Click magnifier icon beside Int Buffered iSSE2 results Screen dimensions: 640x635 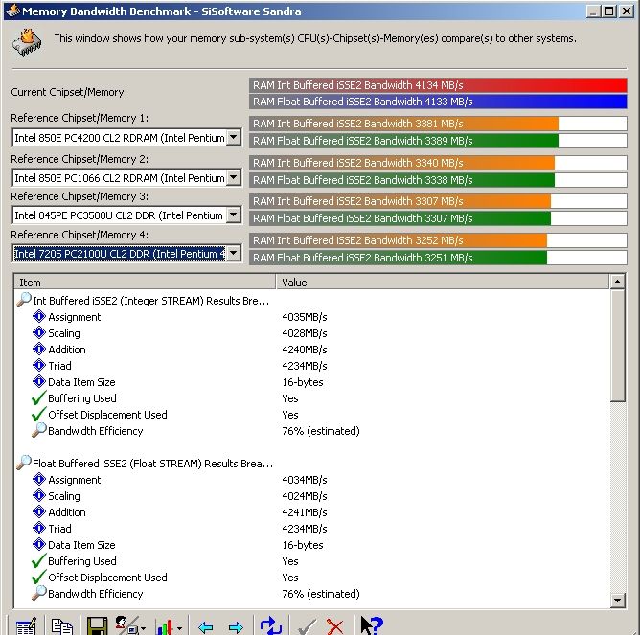tap(24, 300)
